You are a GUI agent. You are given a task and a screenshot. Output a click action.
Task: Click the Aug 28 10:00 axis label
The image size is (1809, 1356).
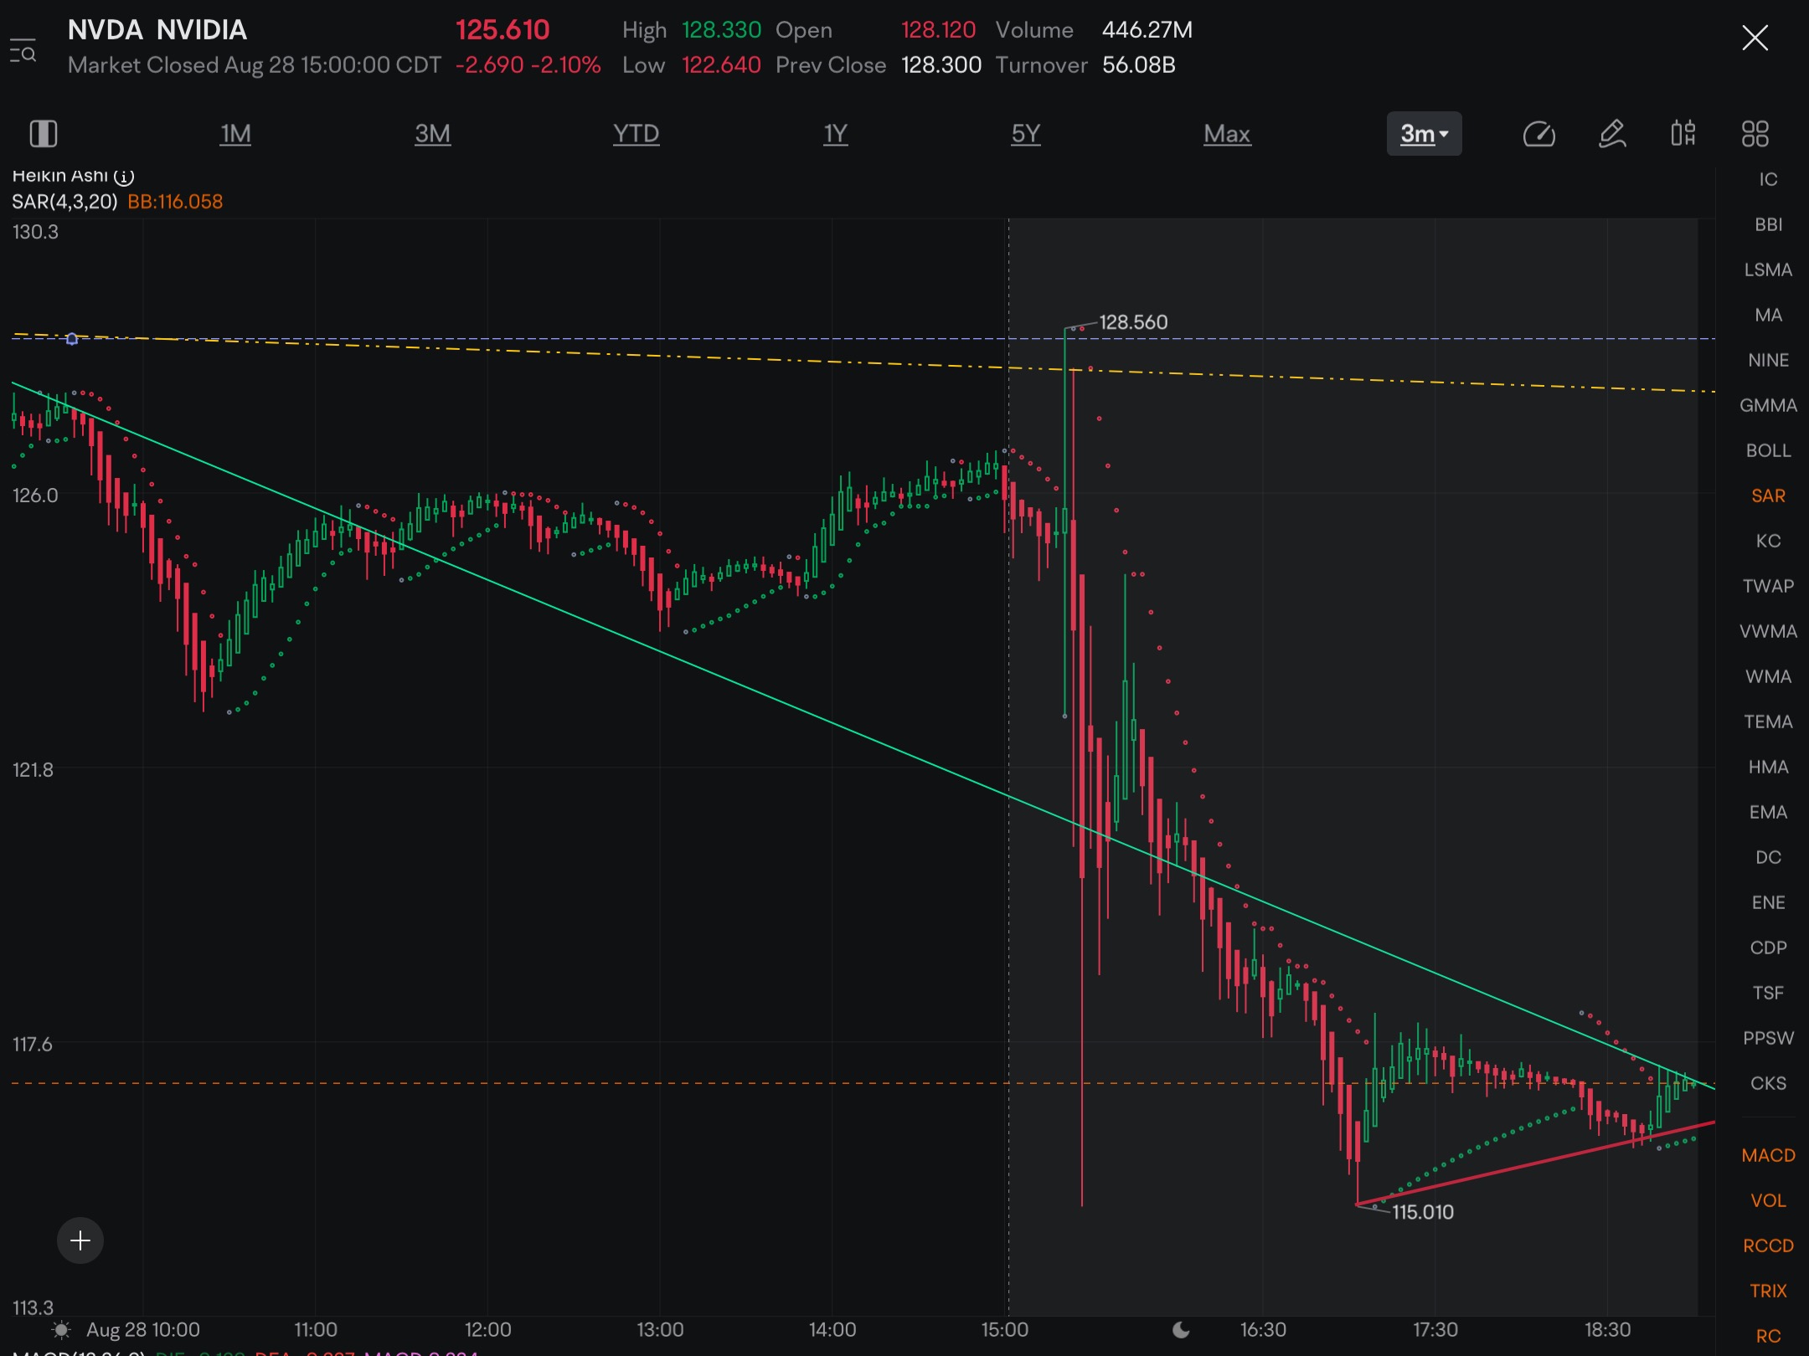(x=143, y=1329)
